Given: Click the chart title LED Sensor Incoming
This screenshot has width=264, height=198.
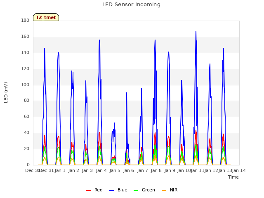Looking at the screenshot, I should (x=131, y=5).
